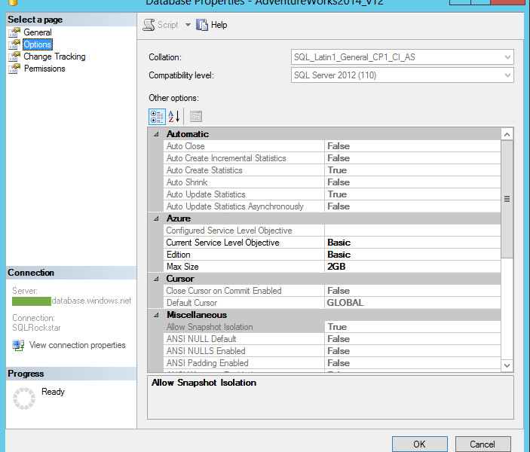Click the property grid scroll up arrow
The height and width of the screenshot is (452, 530).
pyautogui.click(x=507, y=134)
